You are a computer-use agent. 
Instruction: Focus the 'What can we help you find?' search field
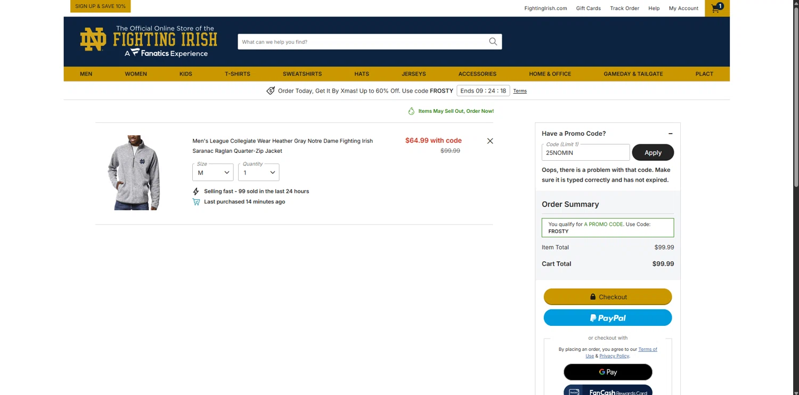point(362,42)
